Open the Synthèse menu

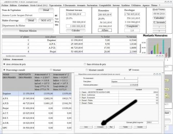point(125,5)
